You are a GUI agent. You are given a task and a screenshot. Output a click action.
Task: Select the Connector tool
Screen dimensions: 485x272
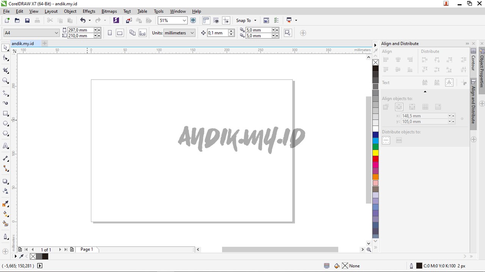point(5,168)
